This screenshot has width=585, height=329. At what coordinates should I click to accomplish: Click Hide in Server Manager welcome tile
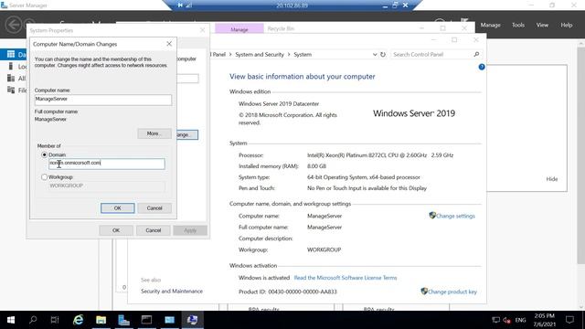[552, 179]
